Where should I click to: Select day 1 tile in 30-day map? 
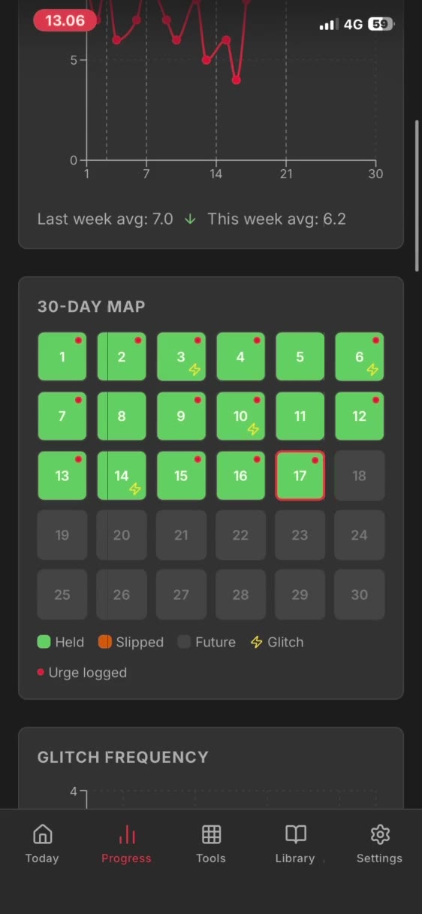pyautogui.click(x=62, y=356)
